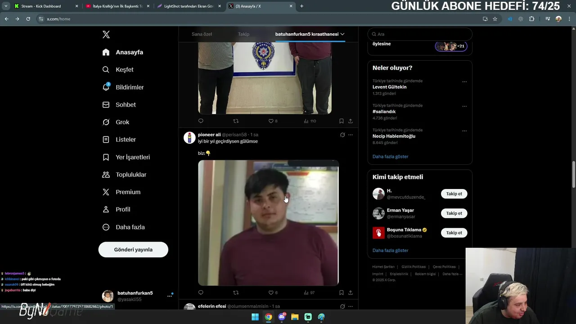The image size is (576, 324).
Task: Open Discord from taskbar
Action: (x=282, y=317)
